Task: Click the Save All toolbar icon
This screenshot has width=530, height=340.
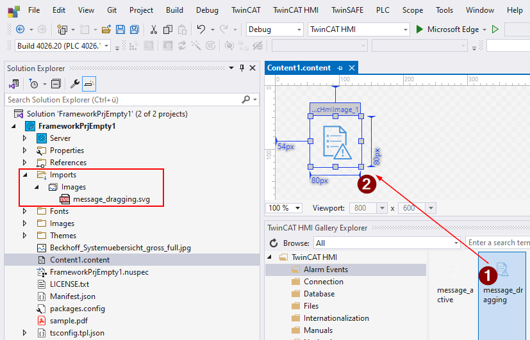Action: [134, 29]
